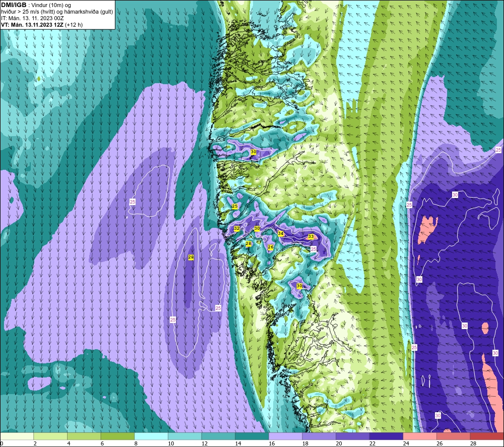The height and width of the screenshot is (447, 504).
Task: Click the 28+ m/s red scale swatch
Action: tap(487, 436)
